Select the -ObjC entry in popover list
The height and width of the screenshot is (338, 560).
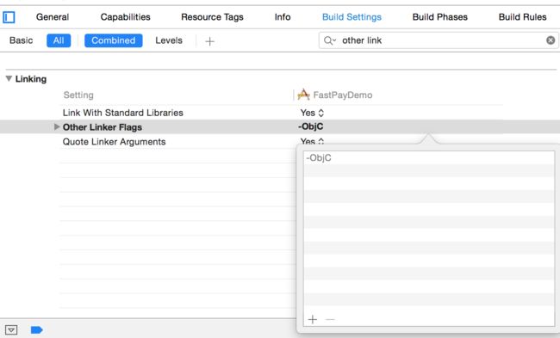pos(429,158)
